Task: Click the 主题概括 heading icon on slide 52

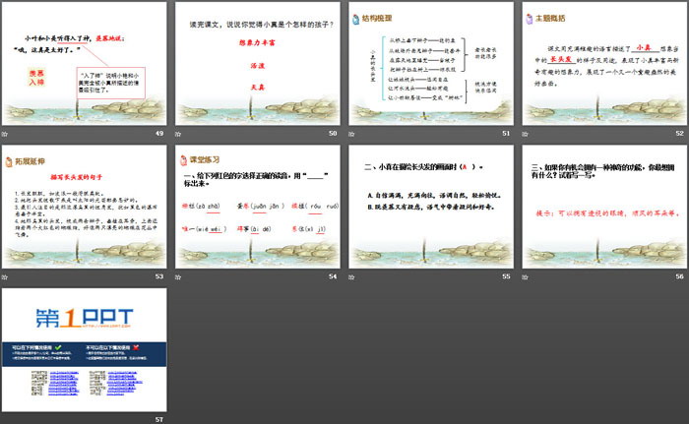Action: pyautogui.click(x=530, y=19)
